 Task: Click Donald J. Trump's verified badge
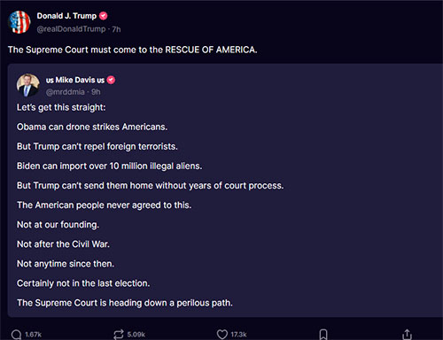[104, 16]
